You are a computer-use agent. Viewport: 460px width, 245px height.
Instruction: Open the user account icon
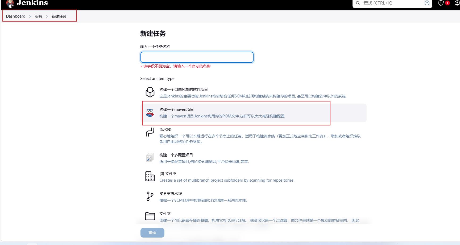pyautogui.click(x=457, y=3)
